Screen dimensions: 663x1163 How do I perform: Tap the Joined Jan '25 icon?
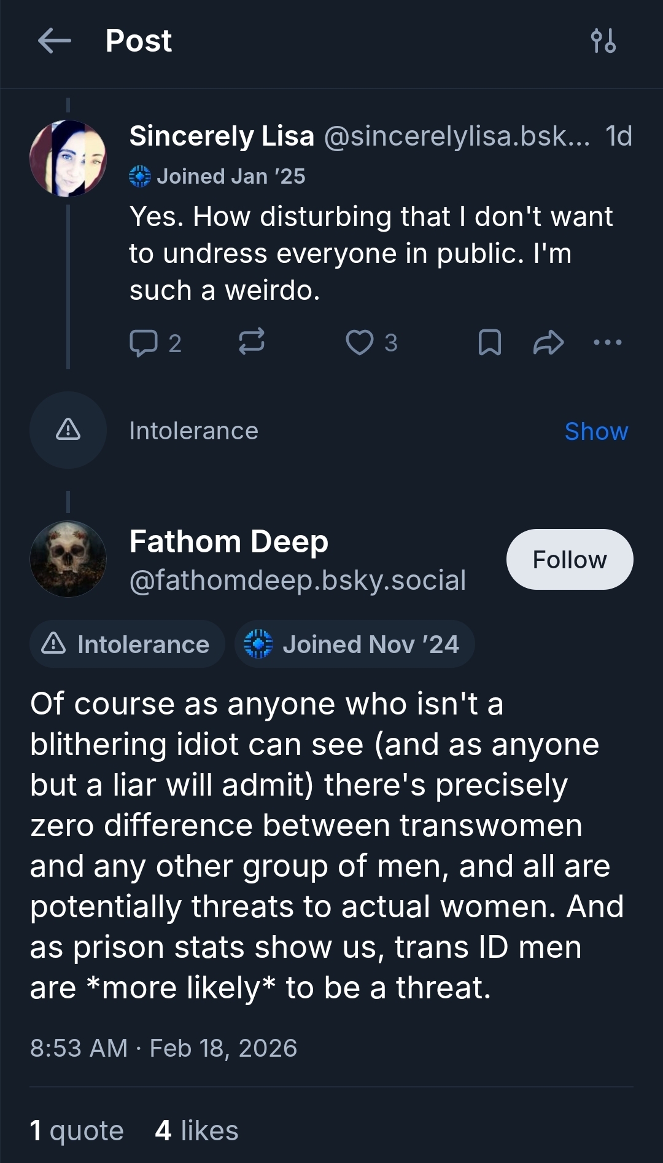point(140,176)
